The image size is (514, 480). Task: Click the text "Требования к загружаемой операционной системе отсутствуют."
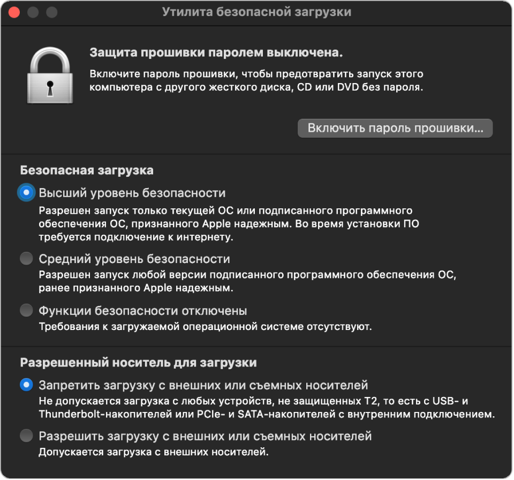click(205, 326)
